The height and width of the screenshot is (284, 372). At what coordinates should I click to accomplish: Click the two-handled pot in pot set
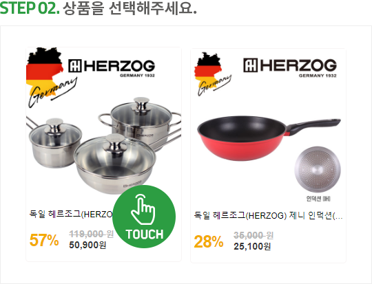140,122
